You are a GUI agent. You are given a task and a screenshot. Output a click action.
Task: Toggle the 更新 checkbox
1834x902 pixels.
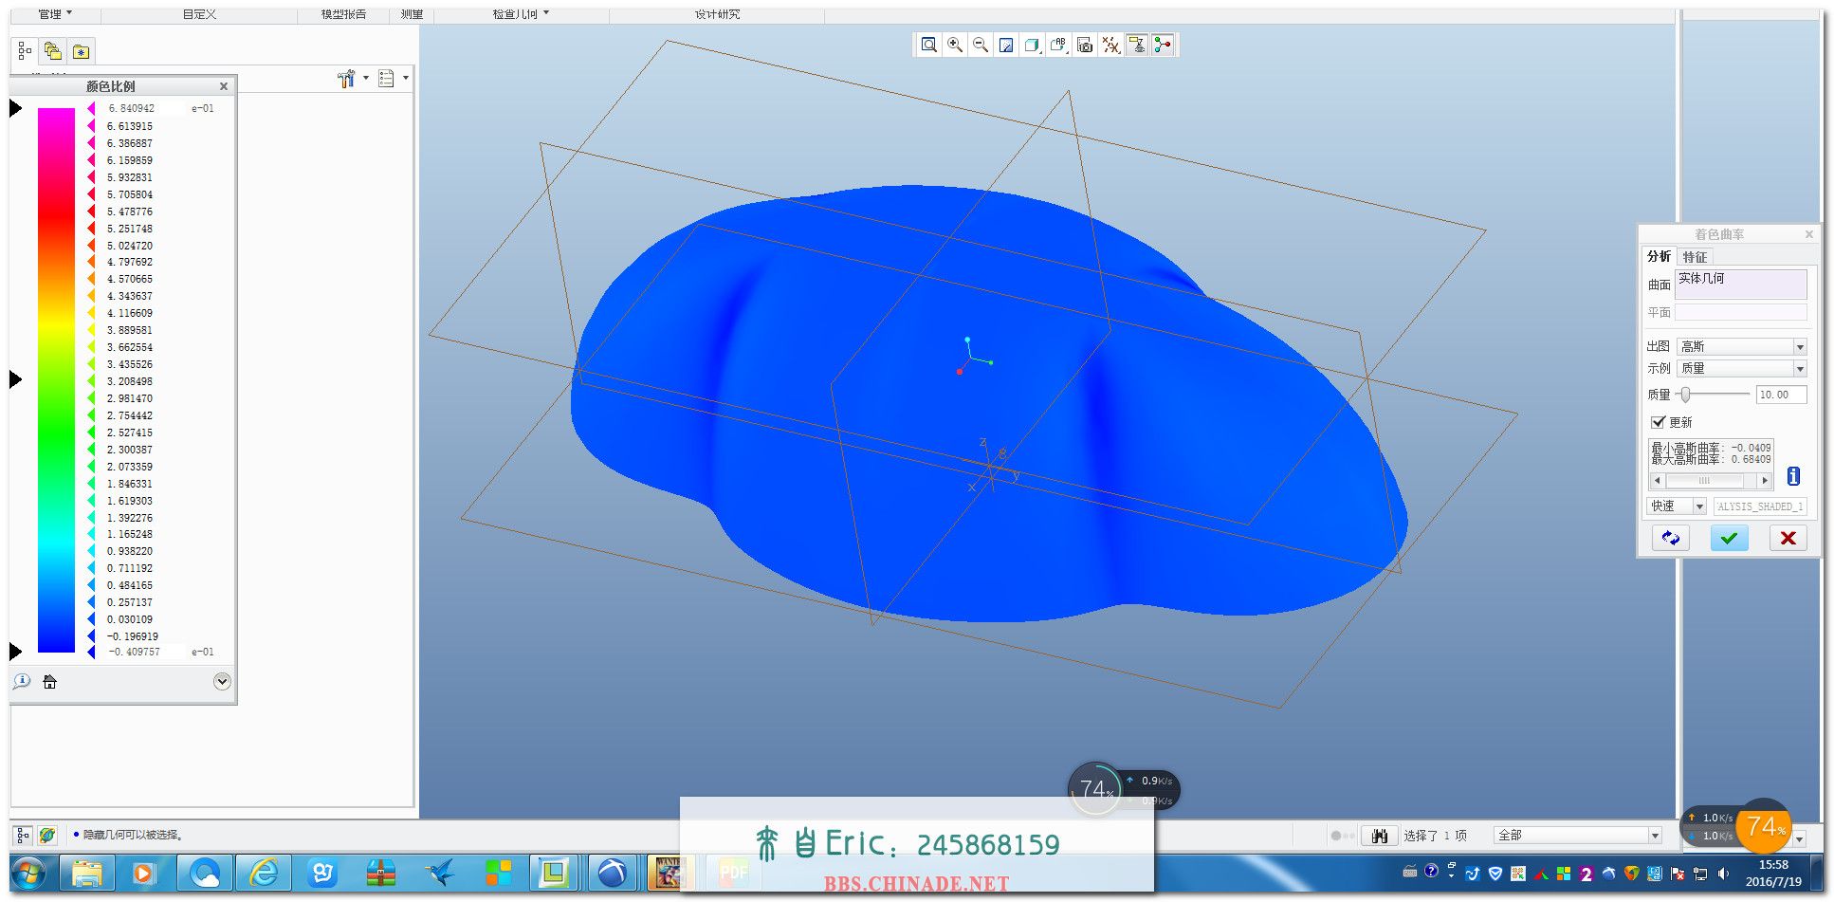pyautogui.click(x=1659, y=422)
